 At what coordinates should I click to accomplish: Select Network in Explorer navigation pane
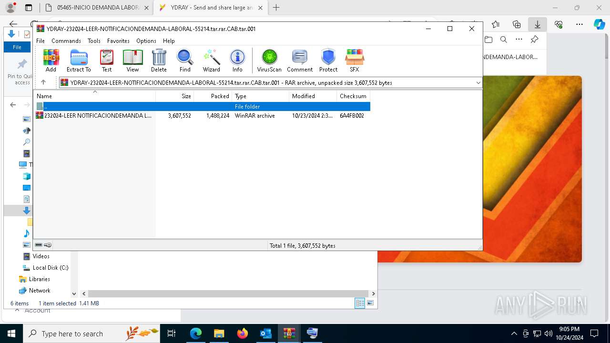tap(40, 291)
